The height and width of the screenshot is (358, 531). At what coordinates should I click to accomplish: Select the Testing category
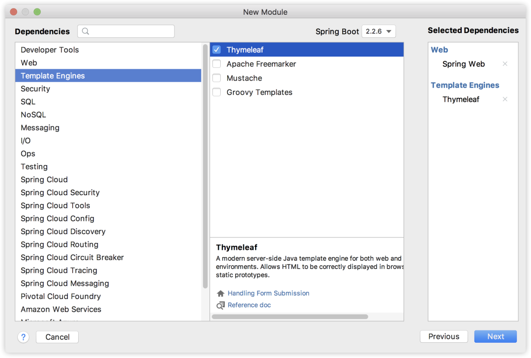point(108,167)
